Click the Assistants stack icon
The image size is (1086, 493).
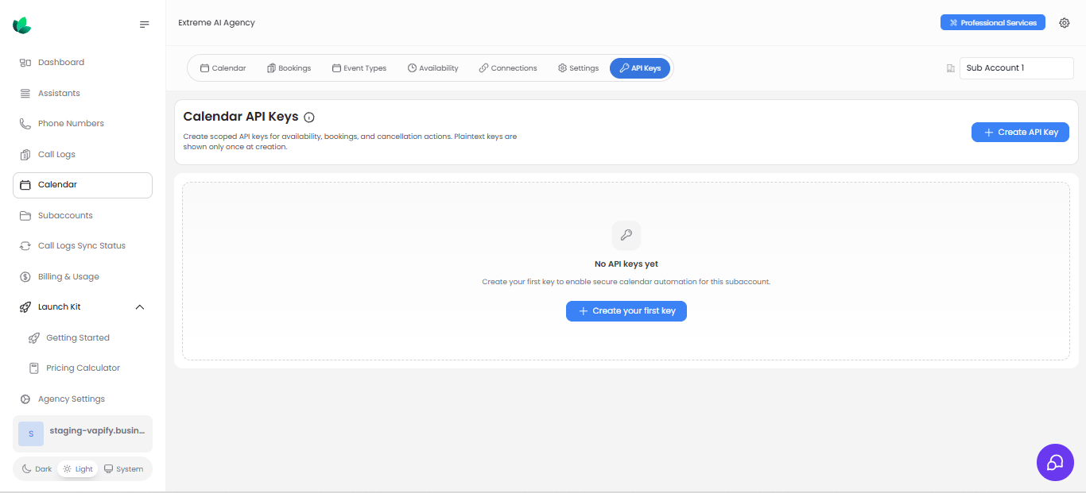[25, 94]
